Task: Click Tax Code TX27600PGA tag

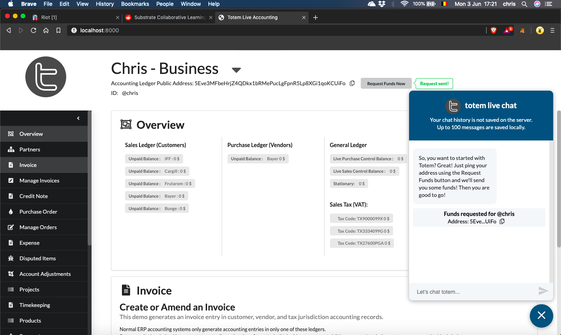Action: pyautogui.click(x=362, y=243)
